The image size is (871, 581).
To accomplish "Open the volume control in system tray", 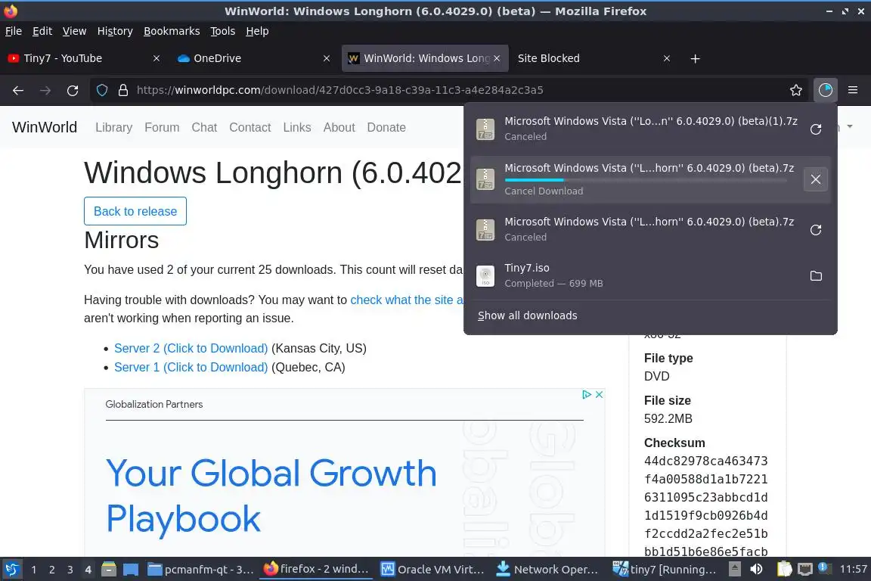I will tap(756, 570).
